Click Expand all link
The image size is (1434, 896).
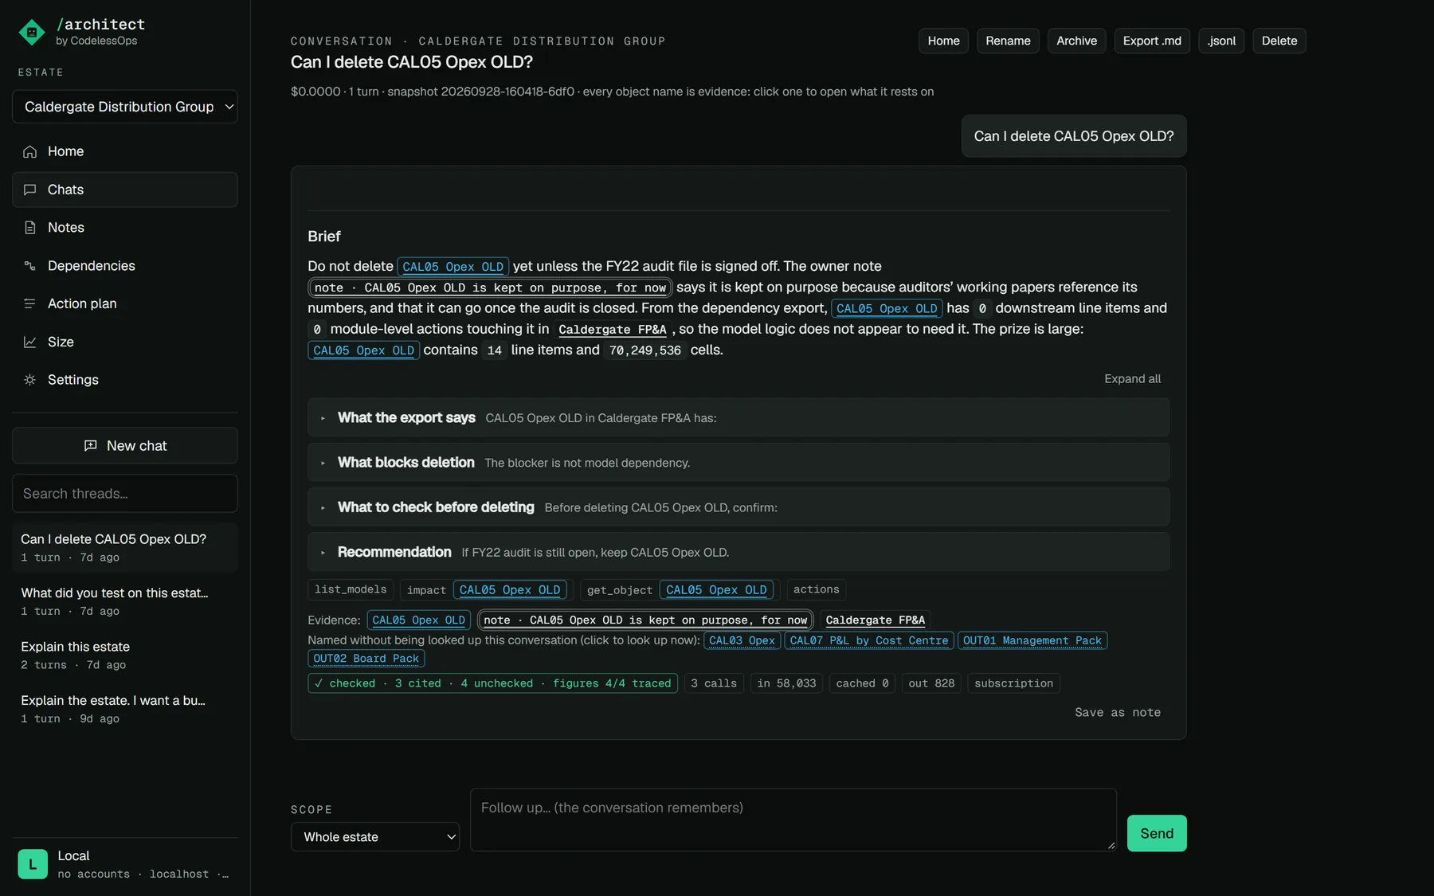[1132, 379]
